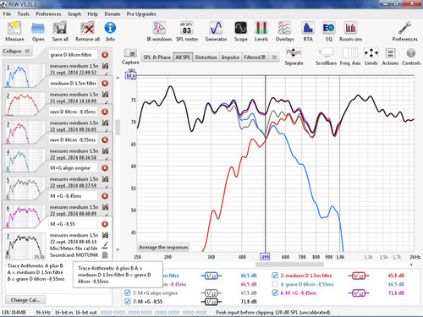Toggle the Freq. Axis icon

350,57
